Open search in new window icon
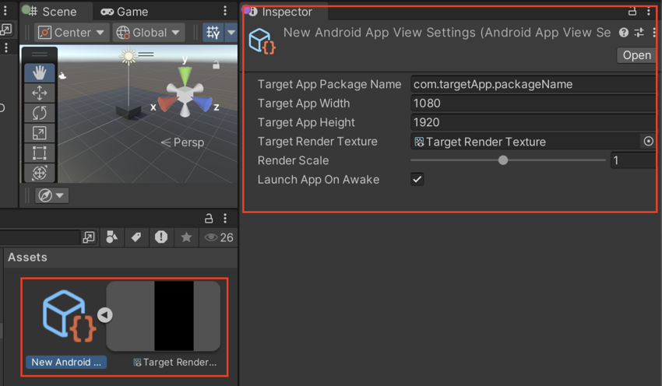The image size is (662, 386). tap(89, 237)
